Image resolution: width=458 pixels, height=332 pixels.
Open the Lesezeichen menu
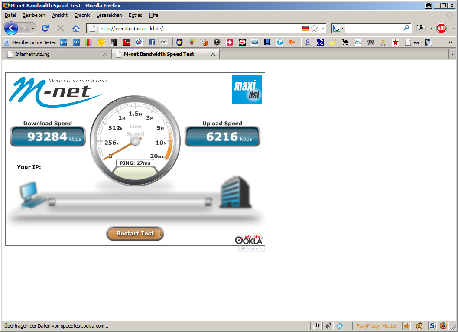(x=109, y=15)
